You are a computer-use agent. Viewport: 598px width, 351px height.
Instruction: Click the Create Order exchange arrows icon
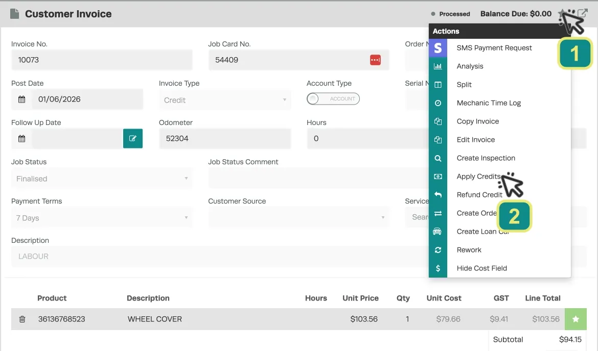pyautogui.click(x=438, y=213)
